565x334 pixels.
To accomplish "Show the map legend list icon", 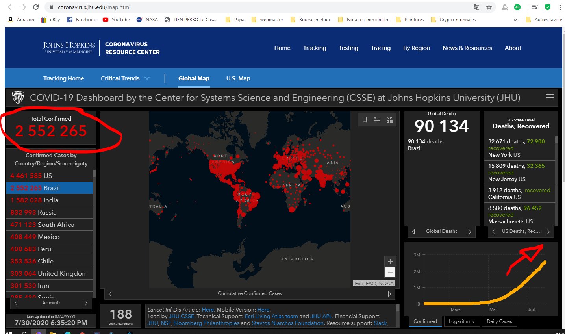I will point(377,120).
